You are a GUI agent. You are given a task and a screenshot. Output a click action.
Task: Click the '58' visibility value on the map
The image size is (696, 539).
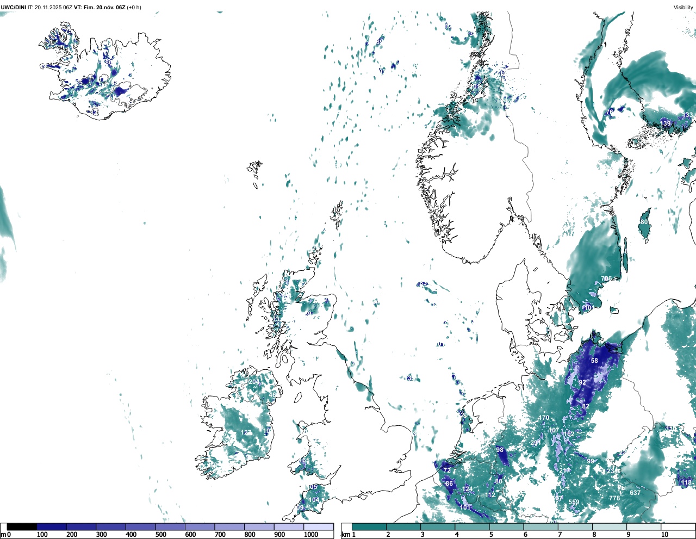[594, 361]
